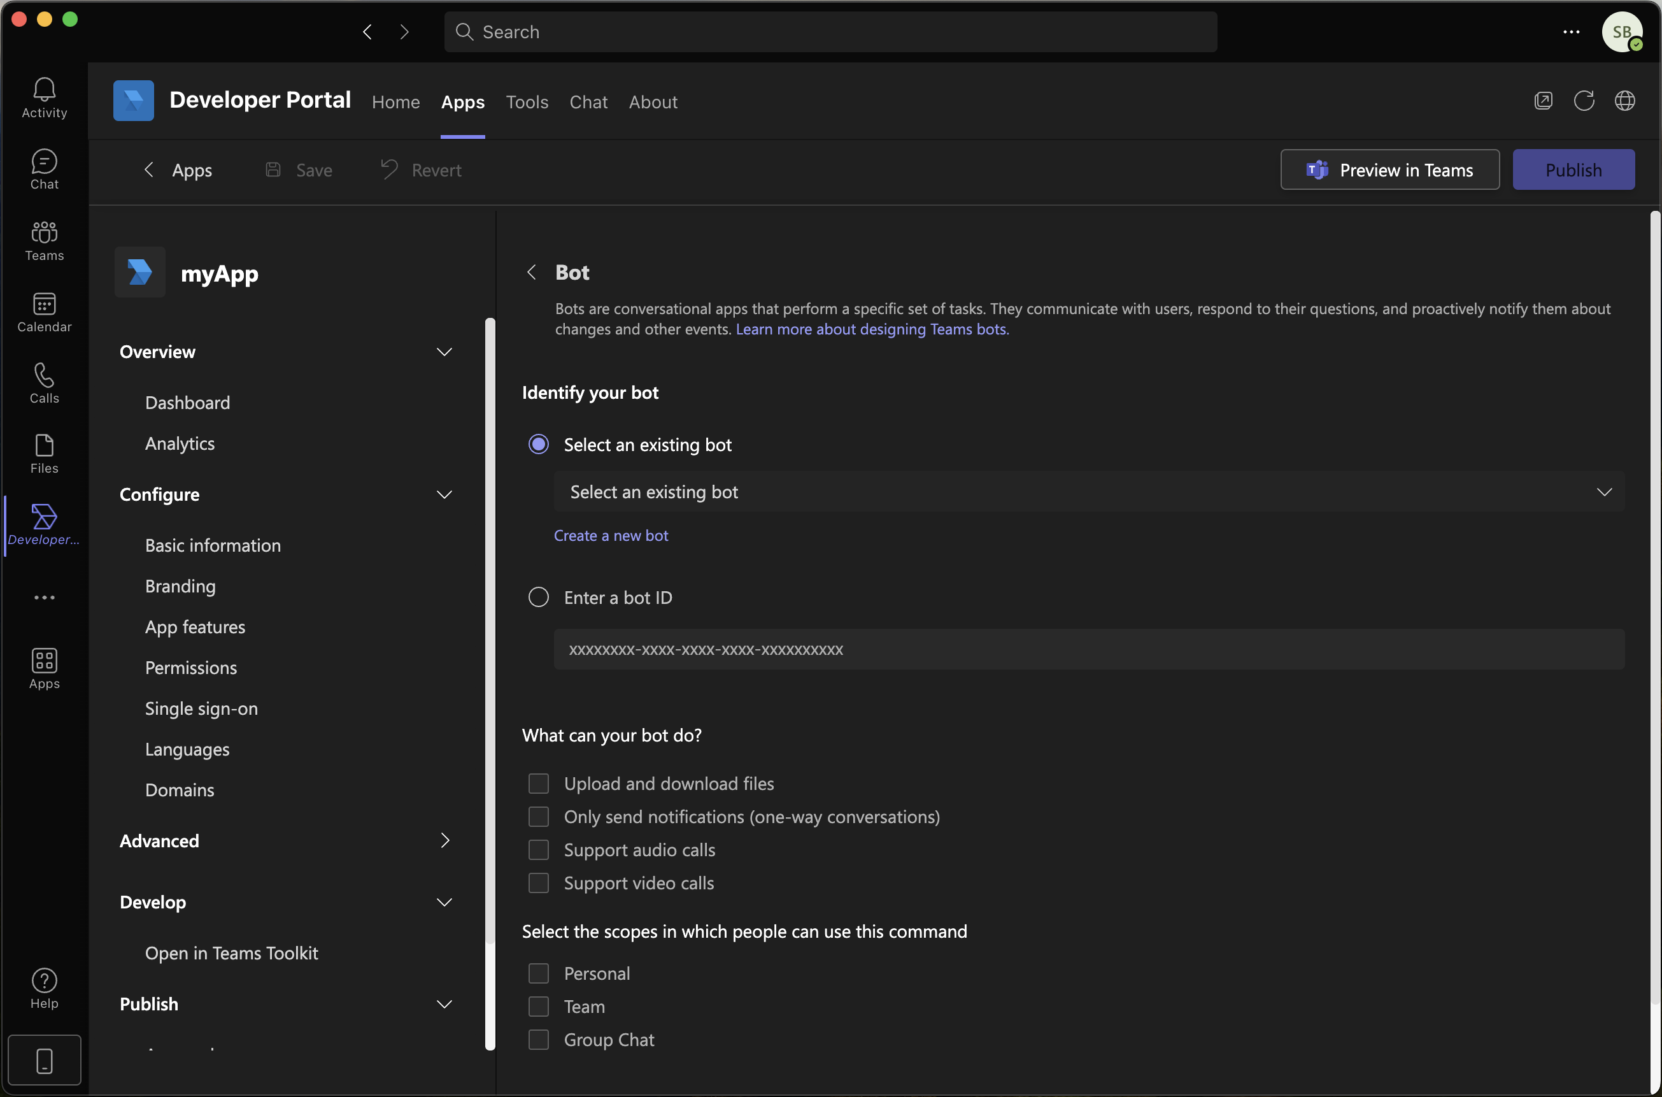Expand the Advanced section
The width and height of the screenshot is (1662, 1097).
point(444,840)
